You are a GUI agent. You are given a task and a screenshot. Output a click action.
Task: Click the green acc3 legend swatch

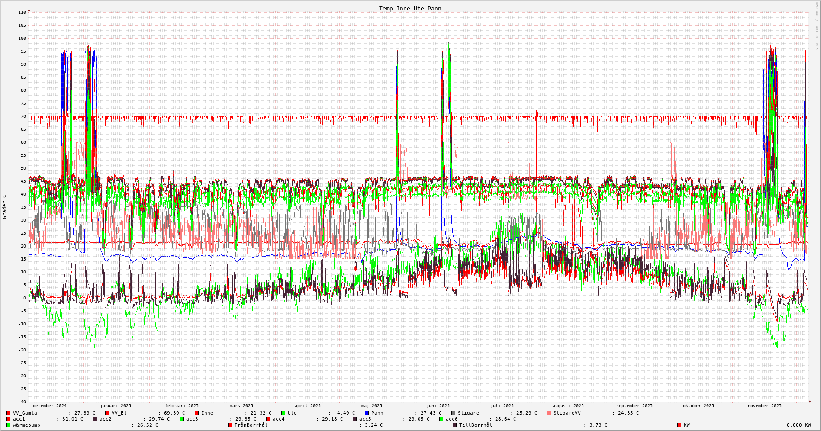(182, 419)
